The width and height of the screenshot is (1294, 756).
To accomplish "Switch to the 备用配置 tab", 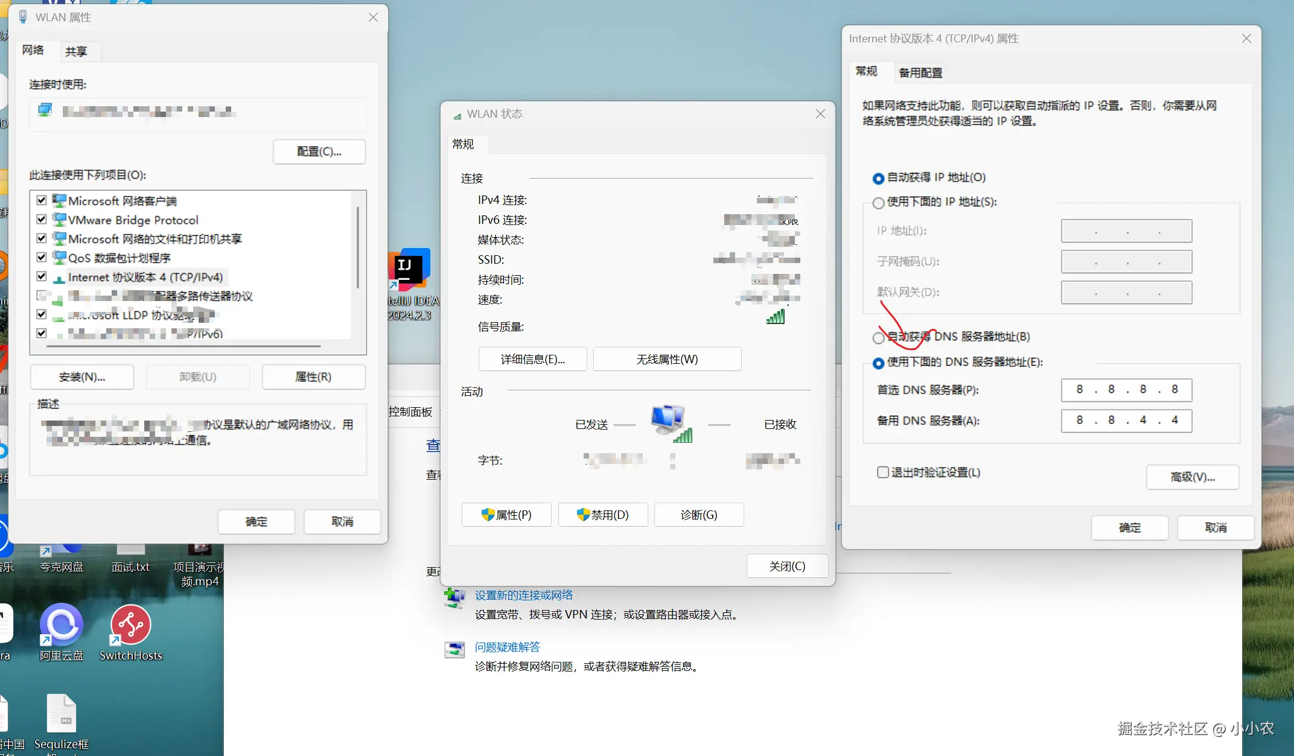I will [x=920, y=73].
